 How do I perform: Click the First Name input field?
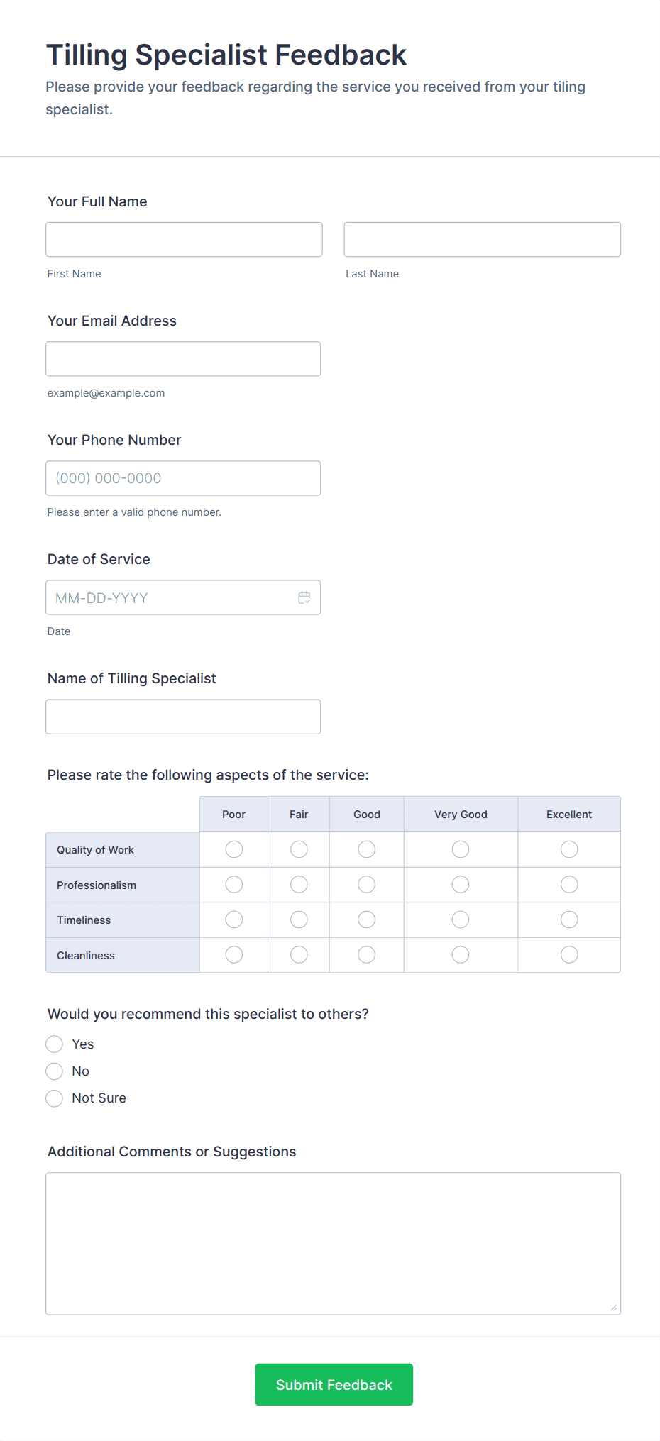click(x=184, y=239)
